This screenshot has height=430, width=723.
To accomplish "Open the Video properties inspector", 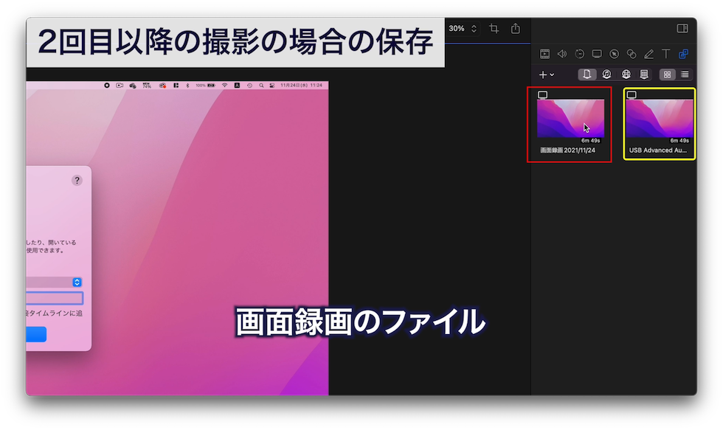I will click(544, 54).
